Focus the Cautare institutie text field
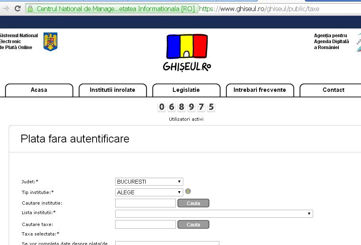Image resolution: width=361 pixels, height=245 pixels. coord(145,203)
